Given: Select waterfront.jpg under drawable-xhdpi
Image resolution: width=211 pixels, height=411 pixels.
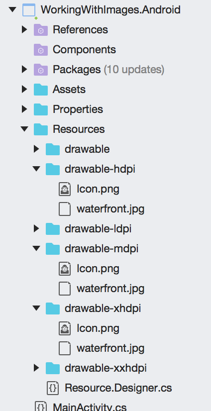Looking at the screenshot, I should coord(110,348).
